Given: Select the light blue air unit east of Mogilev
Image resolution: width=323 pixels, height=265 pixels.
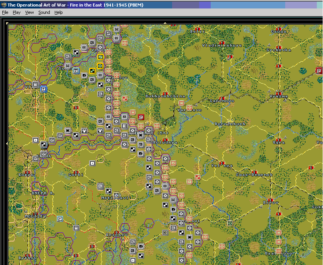Looking at the screenshot, I should [x=60, y=218].
